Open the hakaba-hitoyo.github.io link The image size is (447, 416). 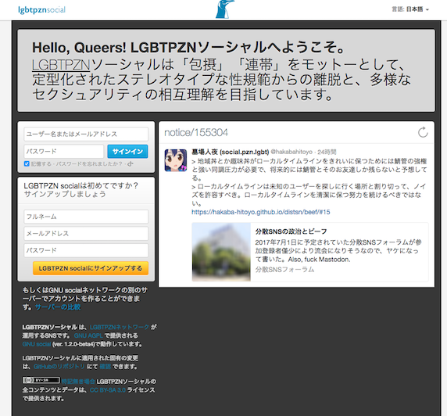click(261, 212)
